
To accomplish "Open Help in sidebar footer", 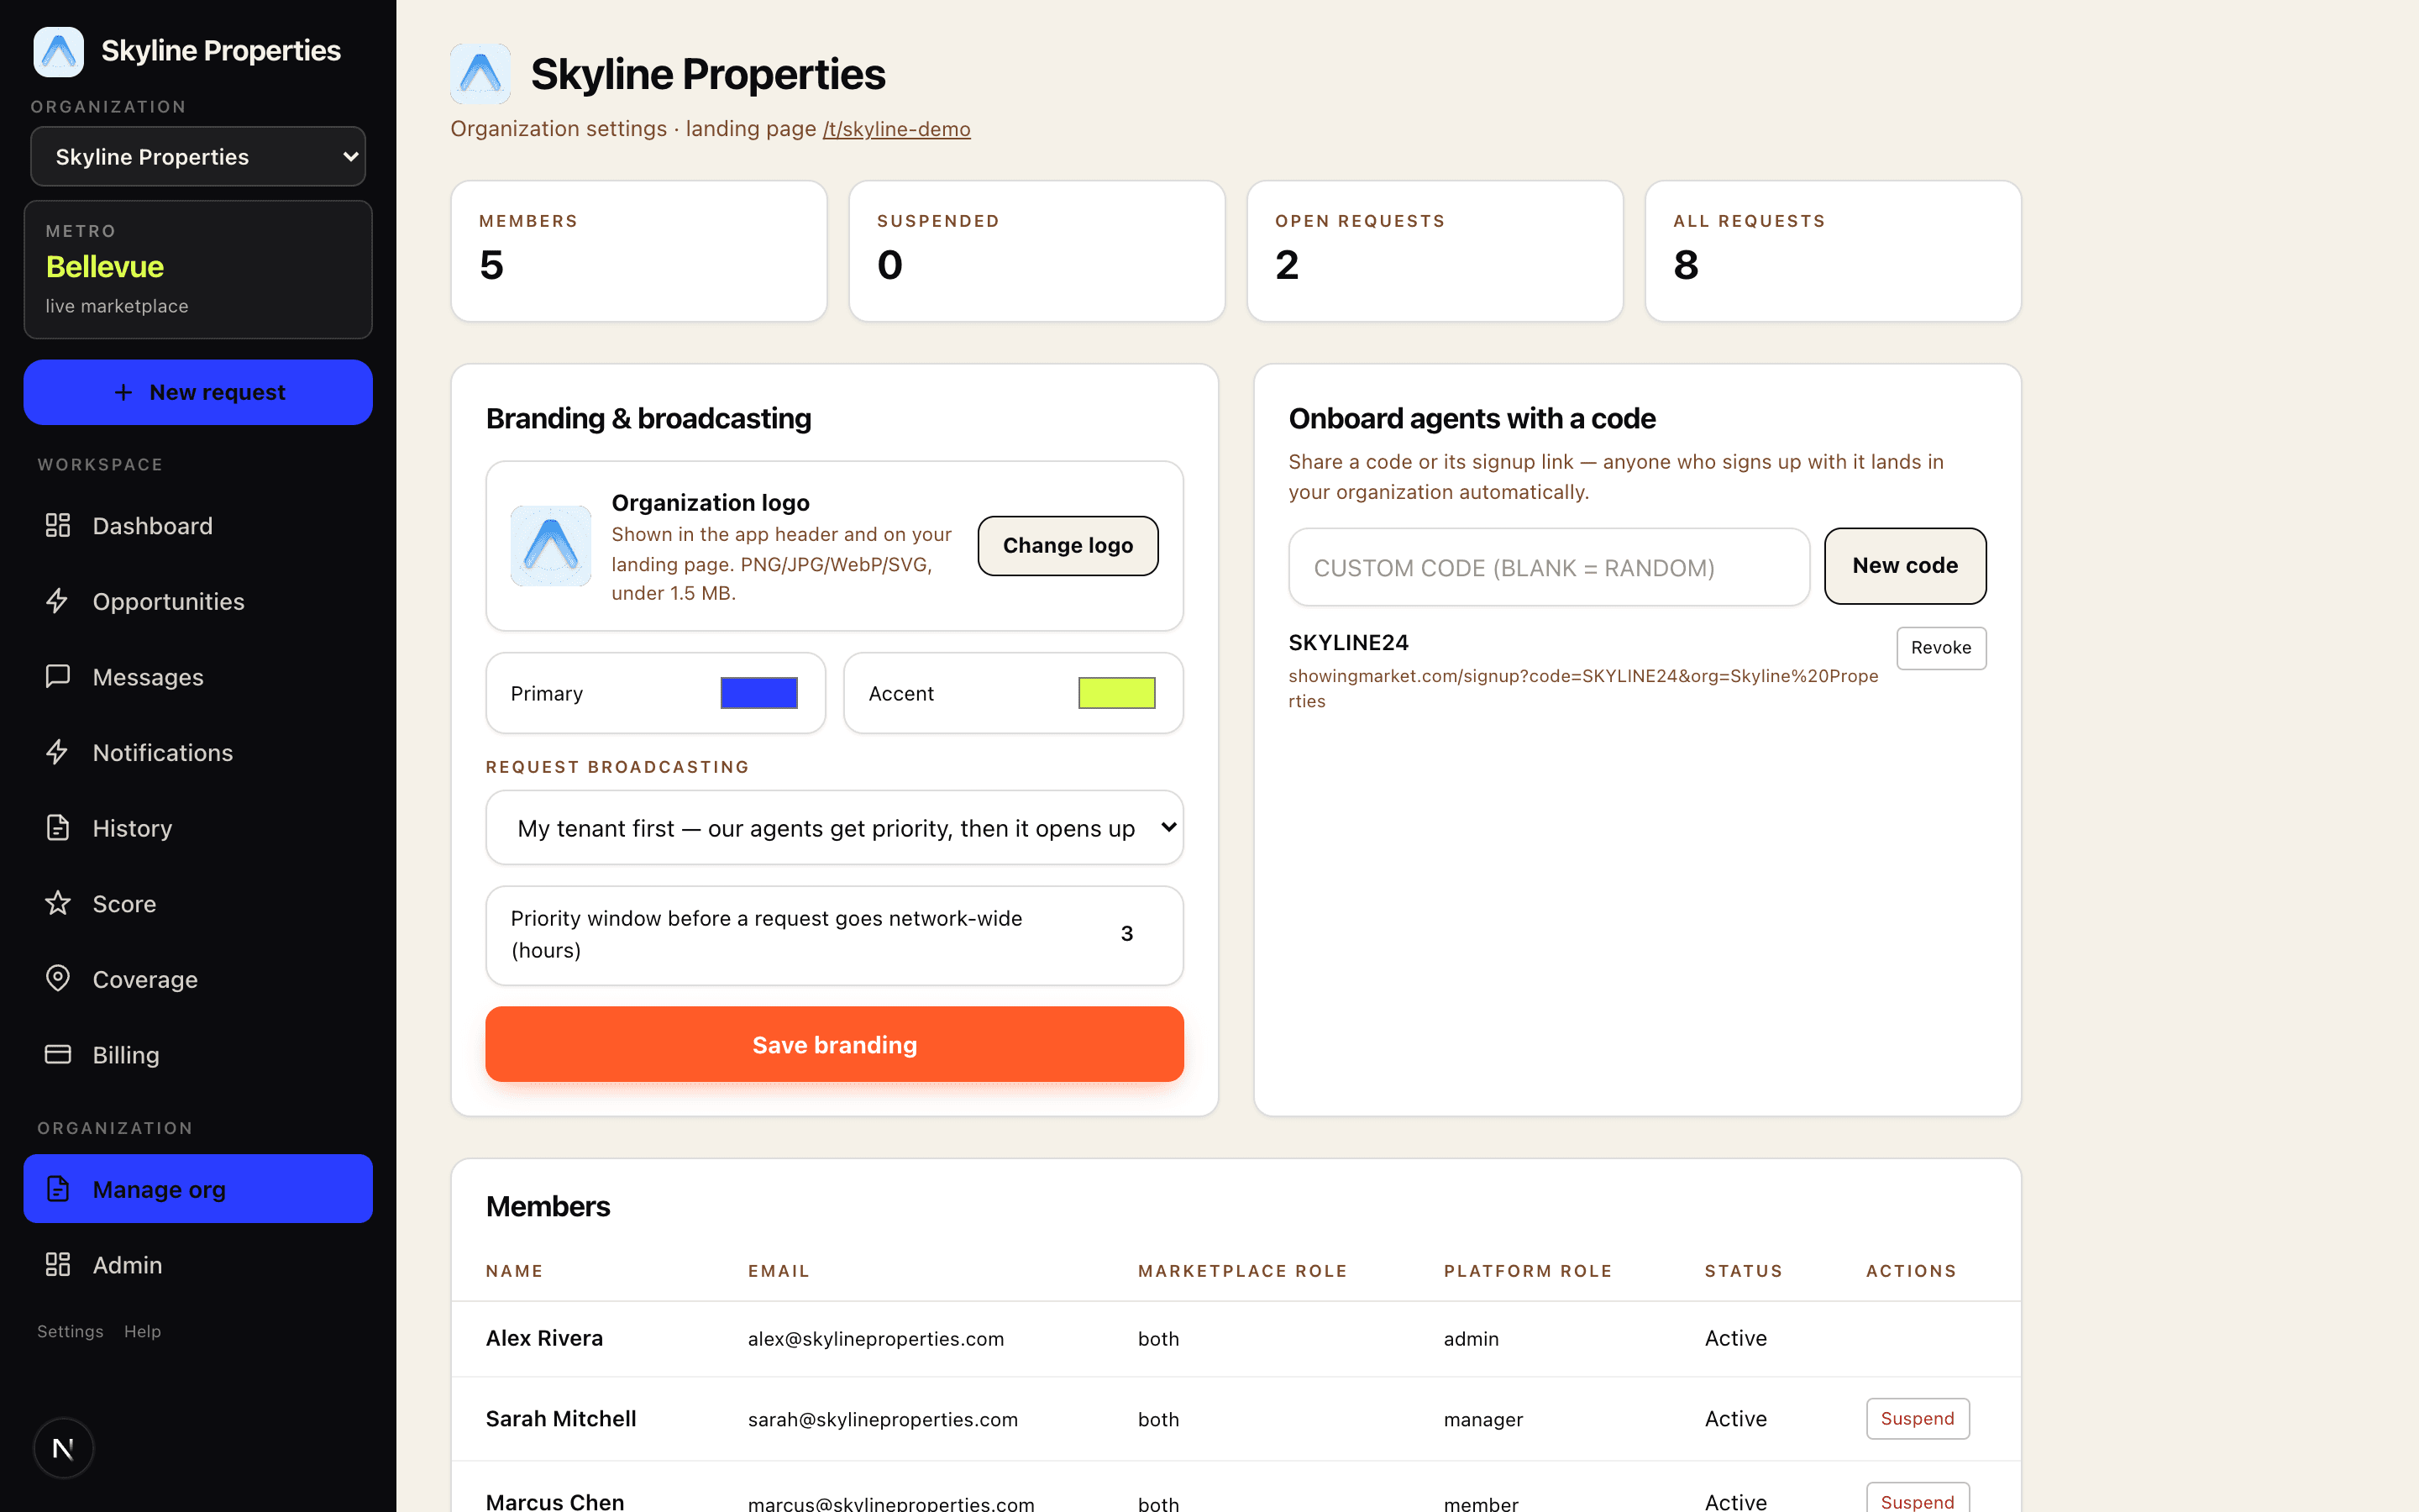I will pyautogui.click(x=142, y=1331).
